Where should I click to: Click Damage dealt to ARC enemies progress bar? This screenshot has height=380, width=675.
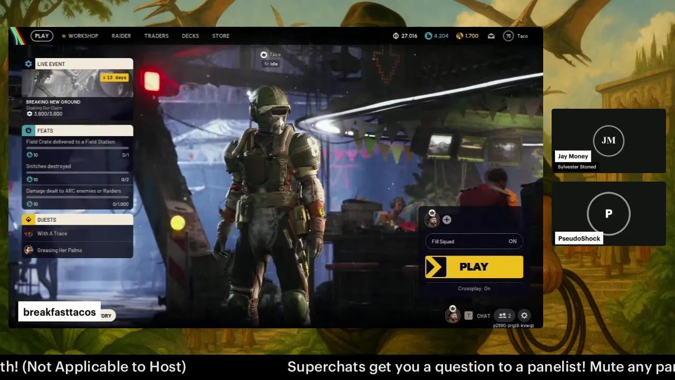click(78, 197)
